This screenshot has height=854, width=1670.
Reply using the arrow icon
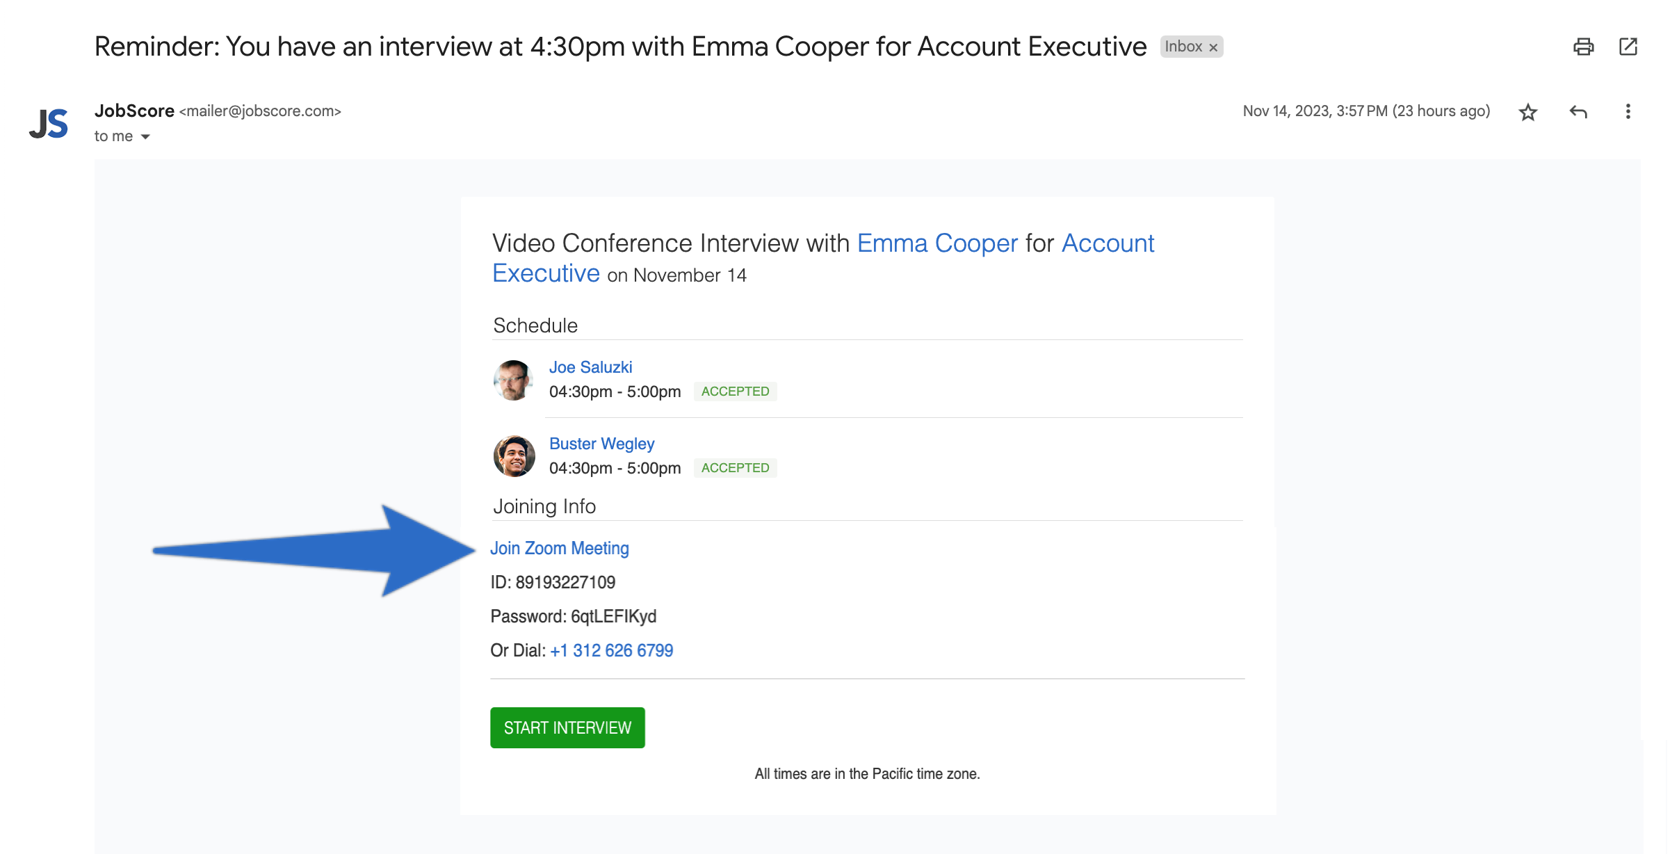point(1578,112)
